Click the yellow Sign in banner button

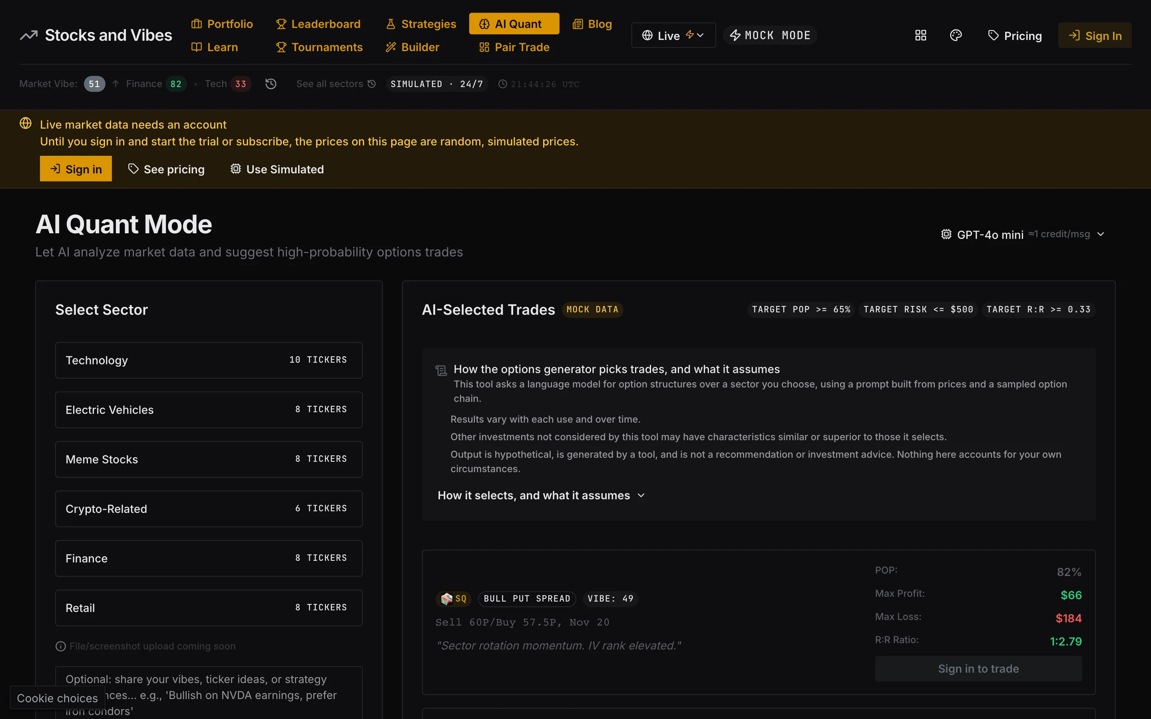(x=76, y=169)
